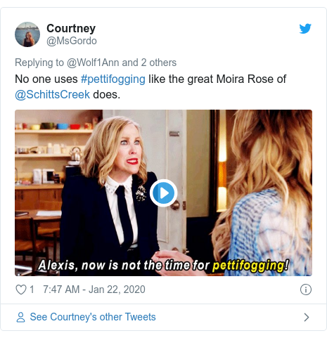Click the like count number 1
327x338 pixels.
[32, 290]
